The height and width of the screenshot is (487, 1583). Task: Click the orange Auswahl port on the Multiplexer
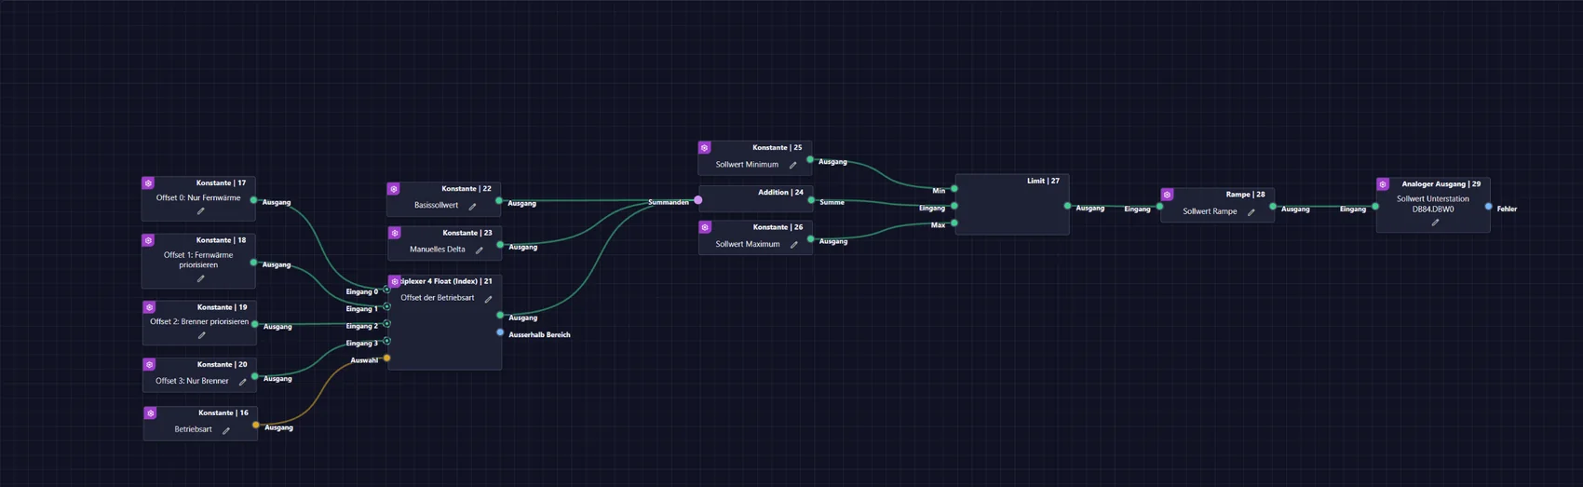coord(387,358)
